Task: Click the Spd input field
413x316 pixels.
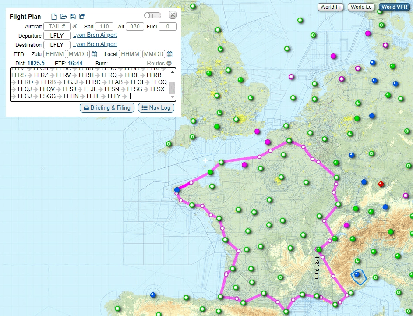Action: pyautogui.click(x=104, y=27)
